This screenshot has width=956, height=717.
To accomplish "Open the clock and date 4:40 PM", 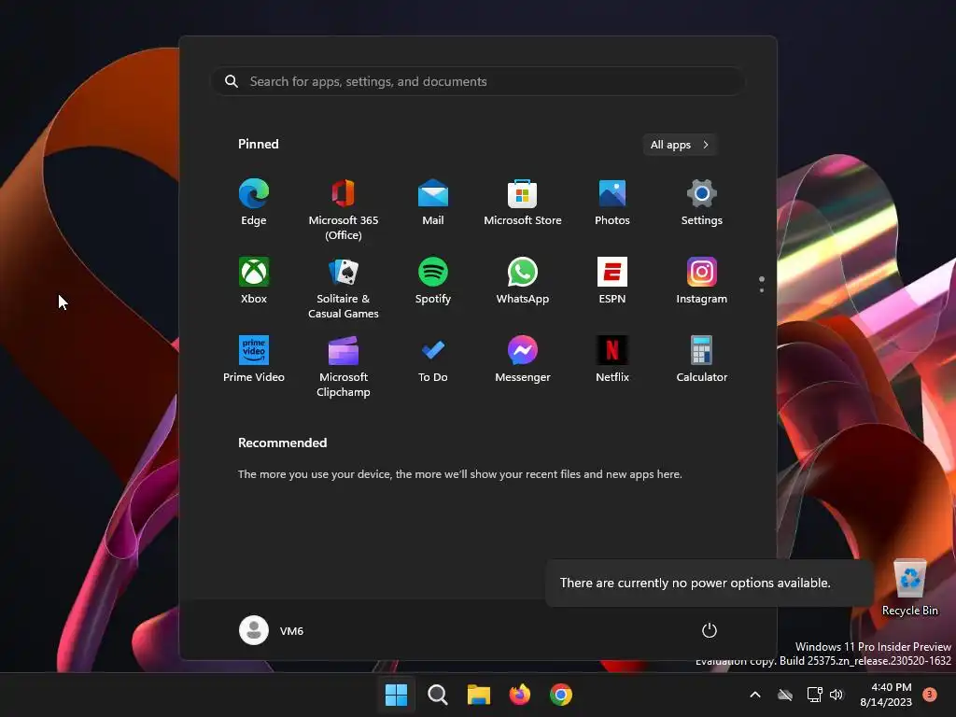I will (x=885, y=695).
